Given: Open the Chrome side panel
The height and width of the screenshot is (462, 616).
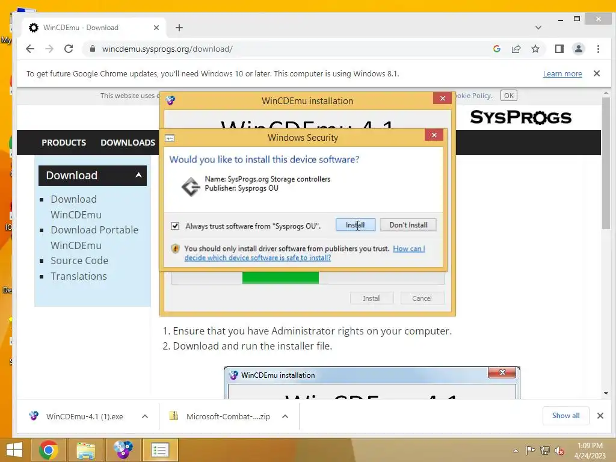Looking at the screenshot, I should [x=559, y=49].
